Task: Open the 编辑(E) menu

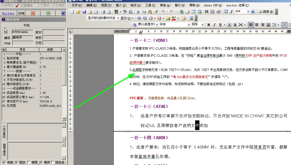Action: [x=92, y=5]
